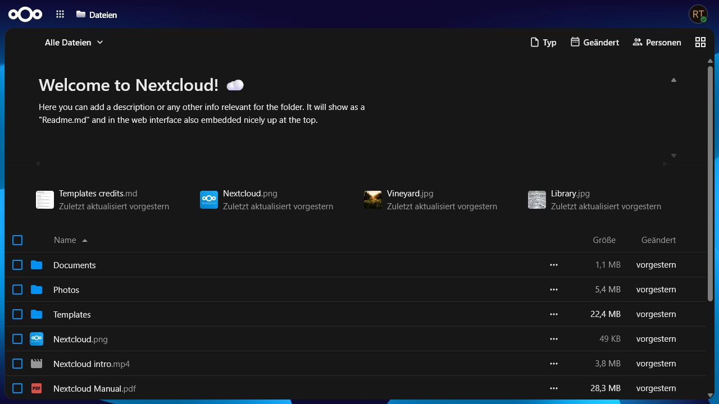This screenshot has height=404, width=719.
Task: Open actions menu for Nextcloud Manual.pdf
Action: point(554,388)
